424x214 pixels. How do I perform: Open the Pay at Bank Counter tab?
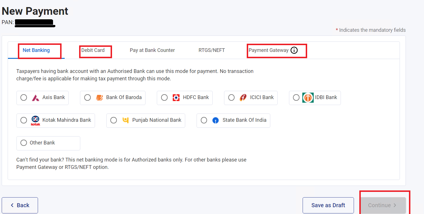click(152, 50)
